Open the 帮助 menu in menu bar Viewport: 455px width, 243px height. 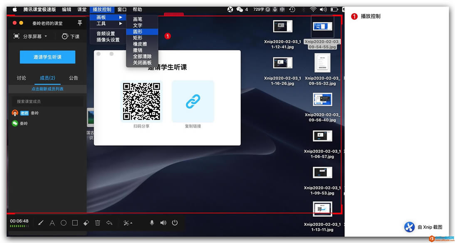(x=137, y=10)
